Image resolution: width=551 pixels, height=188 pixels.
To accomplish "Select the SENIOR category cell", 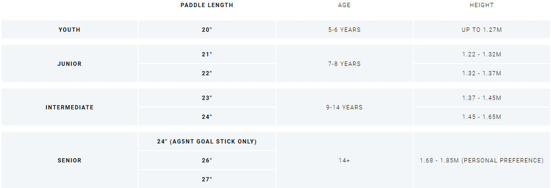I will 70,160.
